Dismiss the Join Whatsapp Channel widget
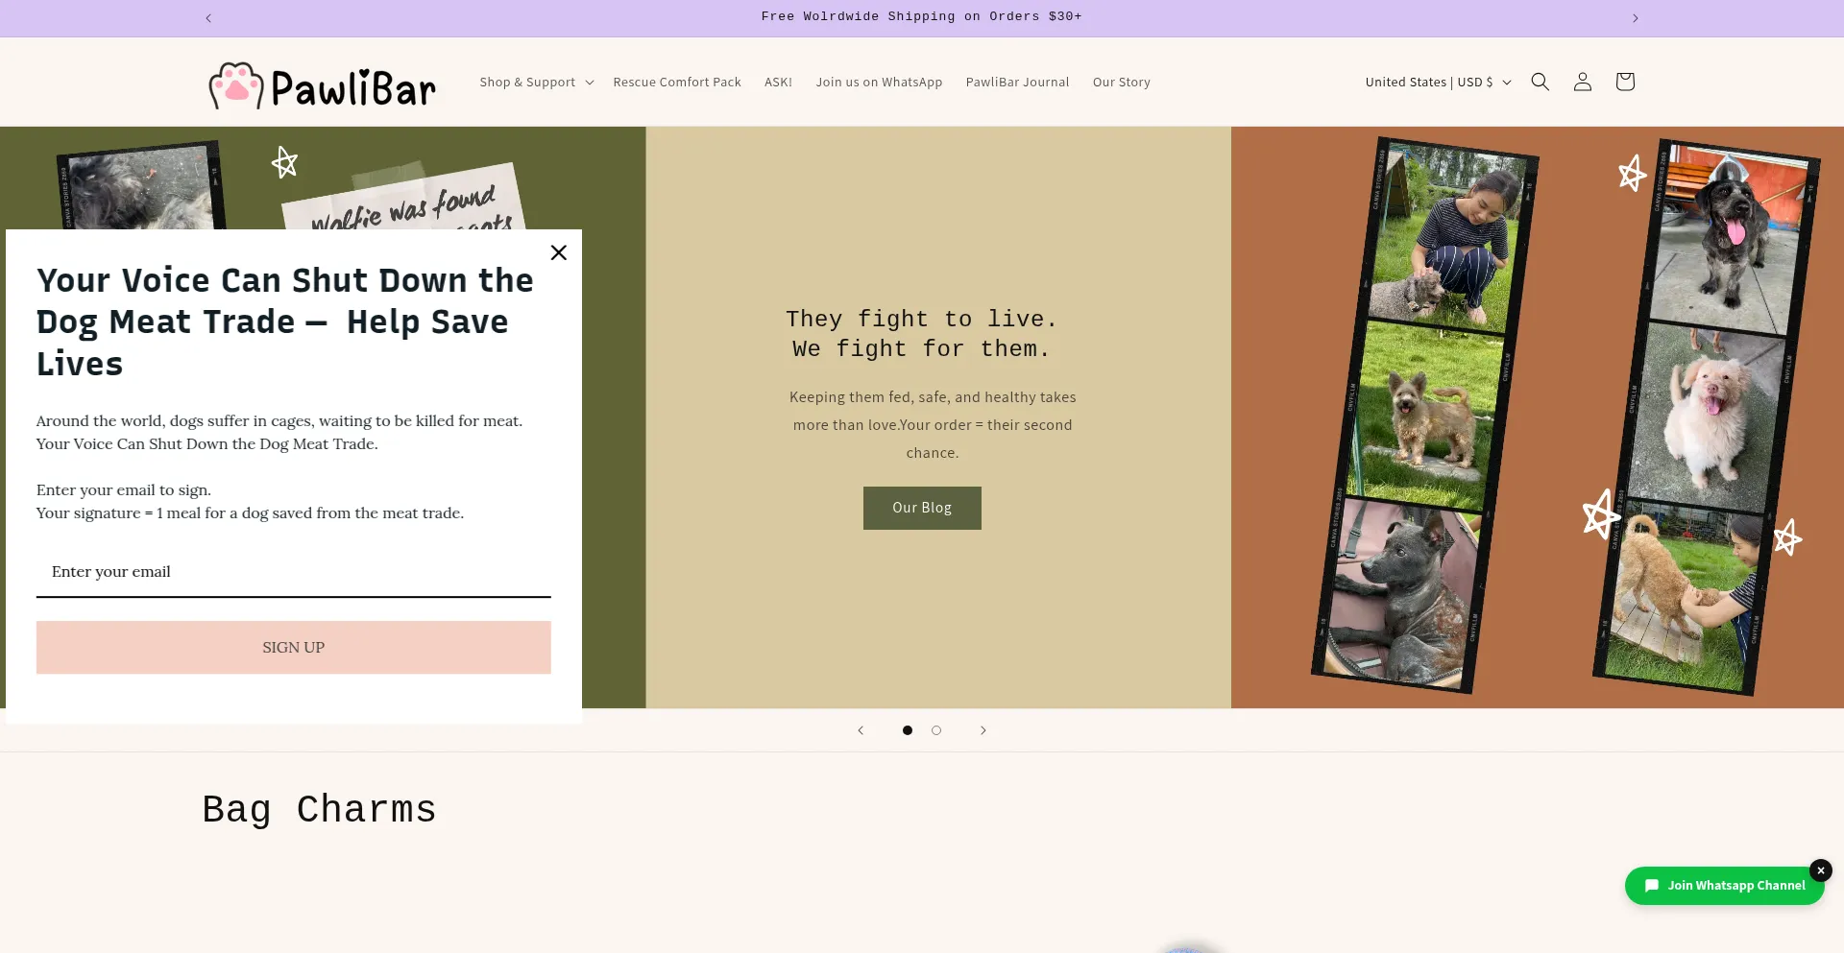Screen dimensions: 1844x953 (1820, 870)
